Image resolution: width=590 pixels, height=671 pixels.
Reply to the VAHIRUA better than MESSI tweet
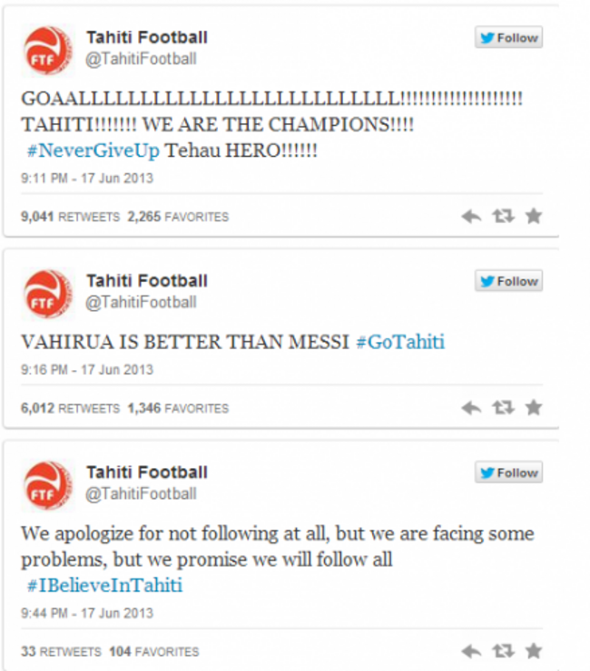(471, 408)
